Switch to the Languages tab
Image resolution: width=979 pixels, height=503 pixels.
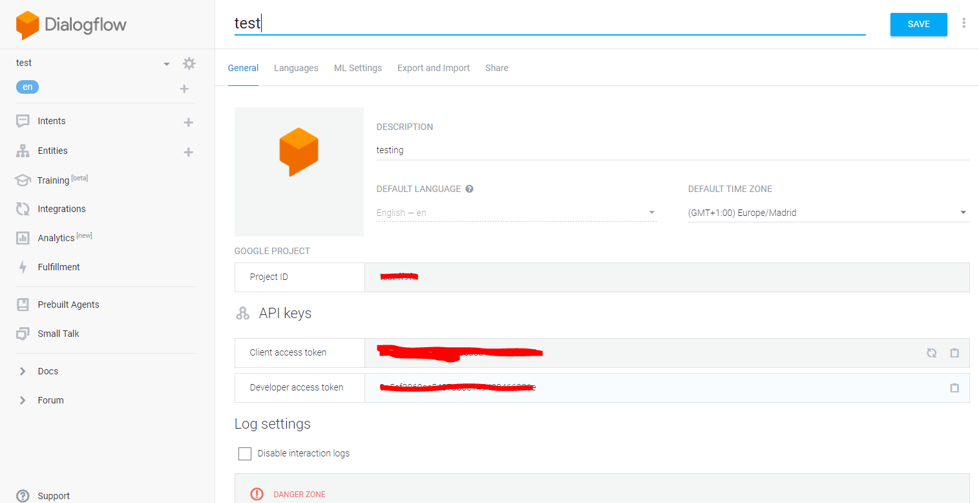[296, 68]
